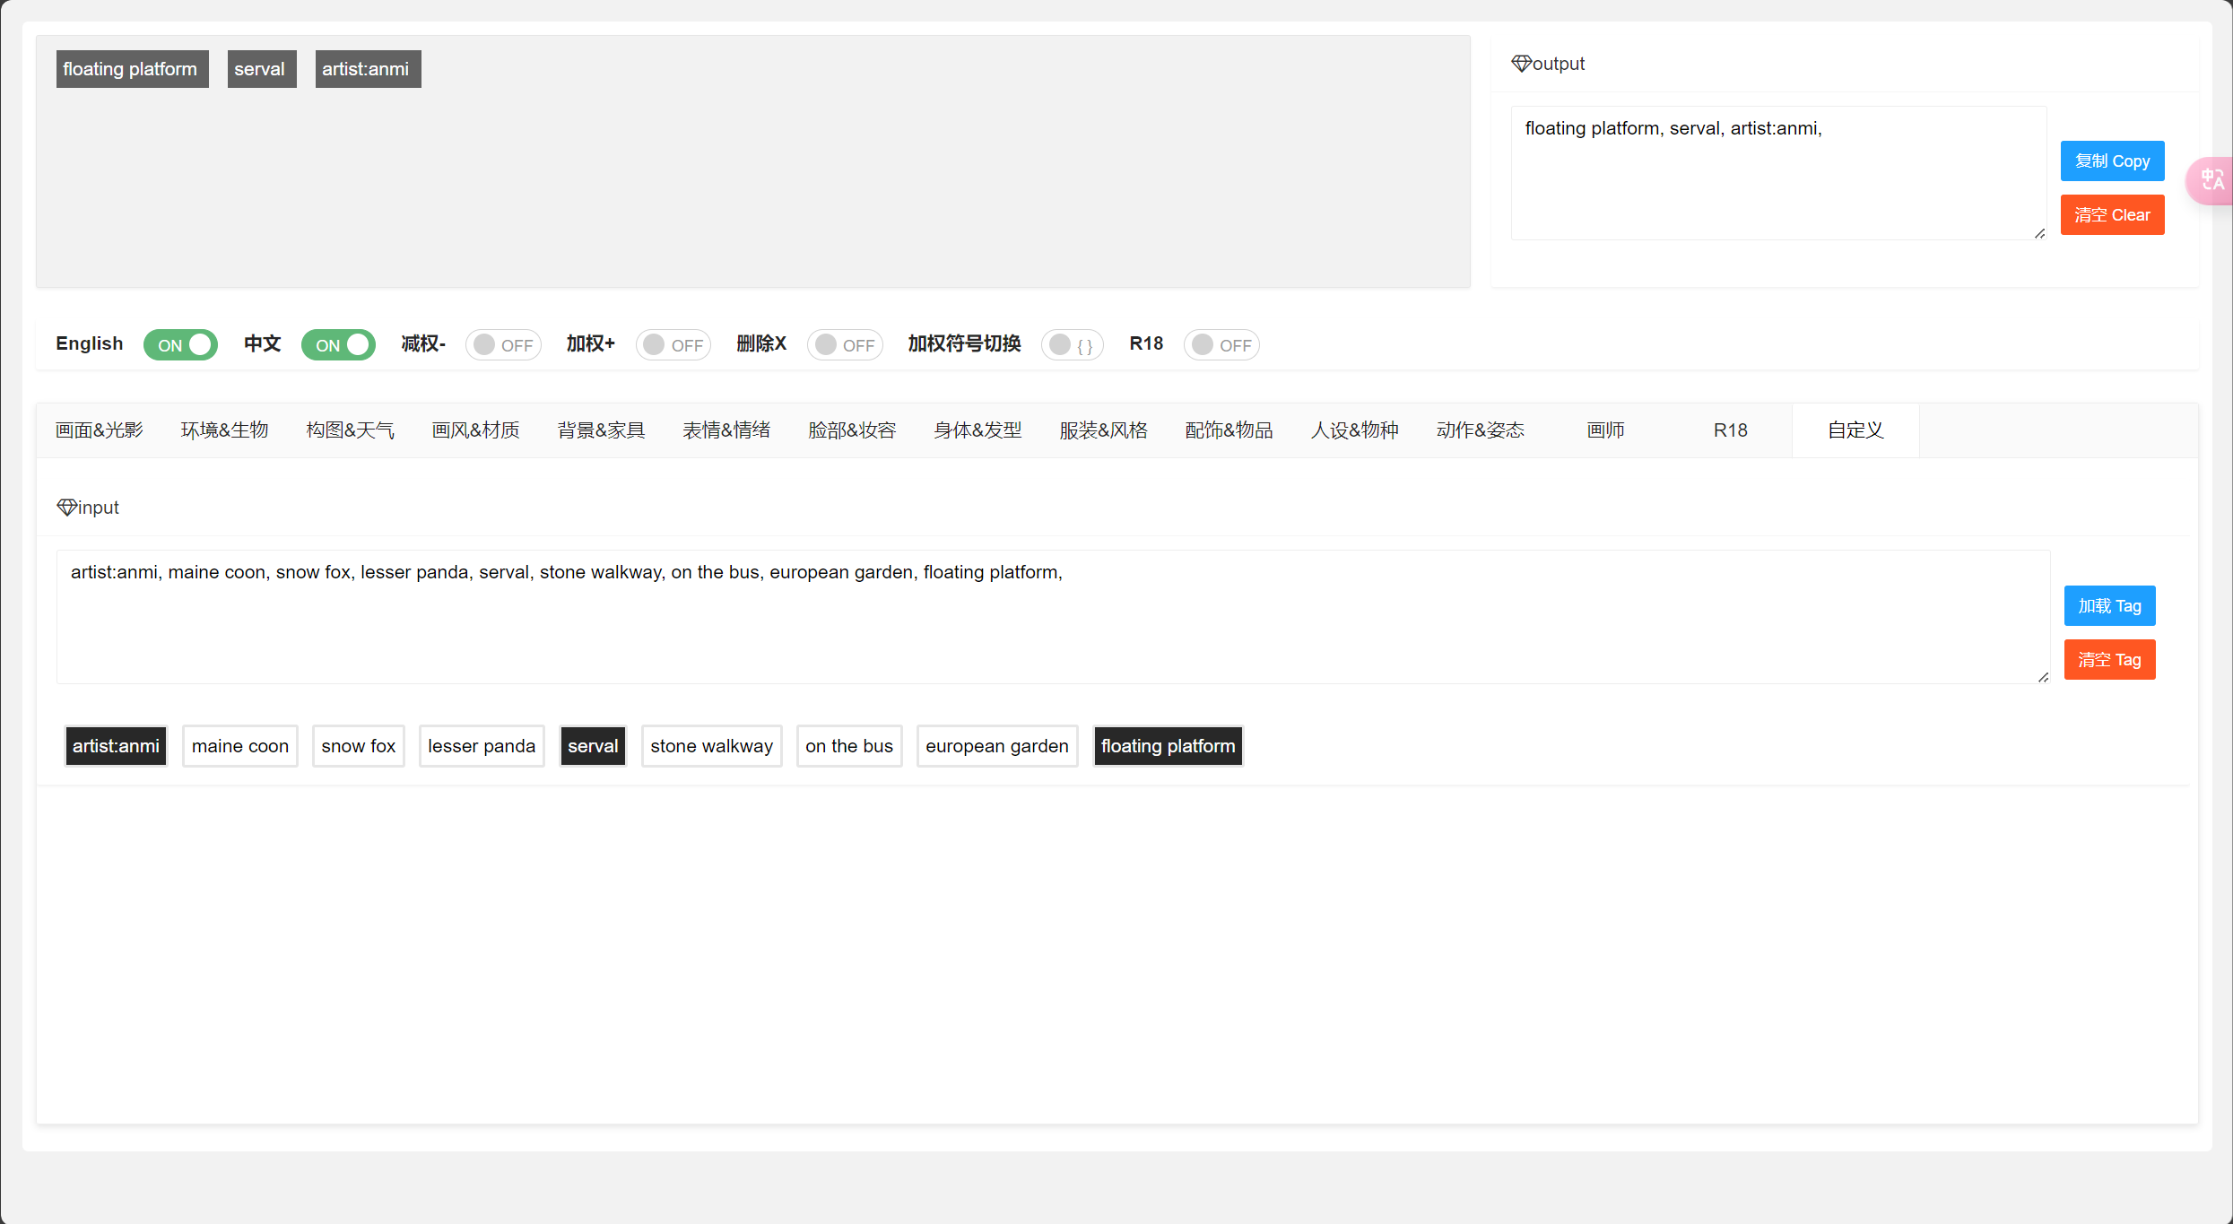This screenshot has height=1224, width=2233.
Task: Select the 人设&物种 tab
Action: [1354, 430]
